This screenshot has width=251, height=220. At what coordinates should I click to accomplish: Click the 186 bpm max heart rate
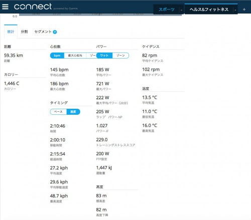59,84
